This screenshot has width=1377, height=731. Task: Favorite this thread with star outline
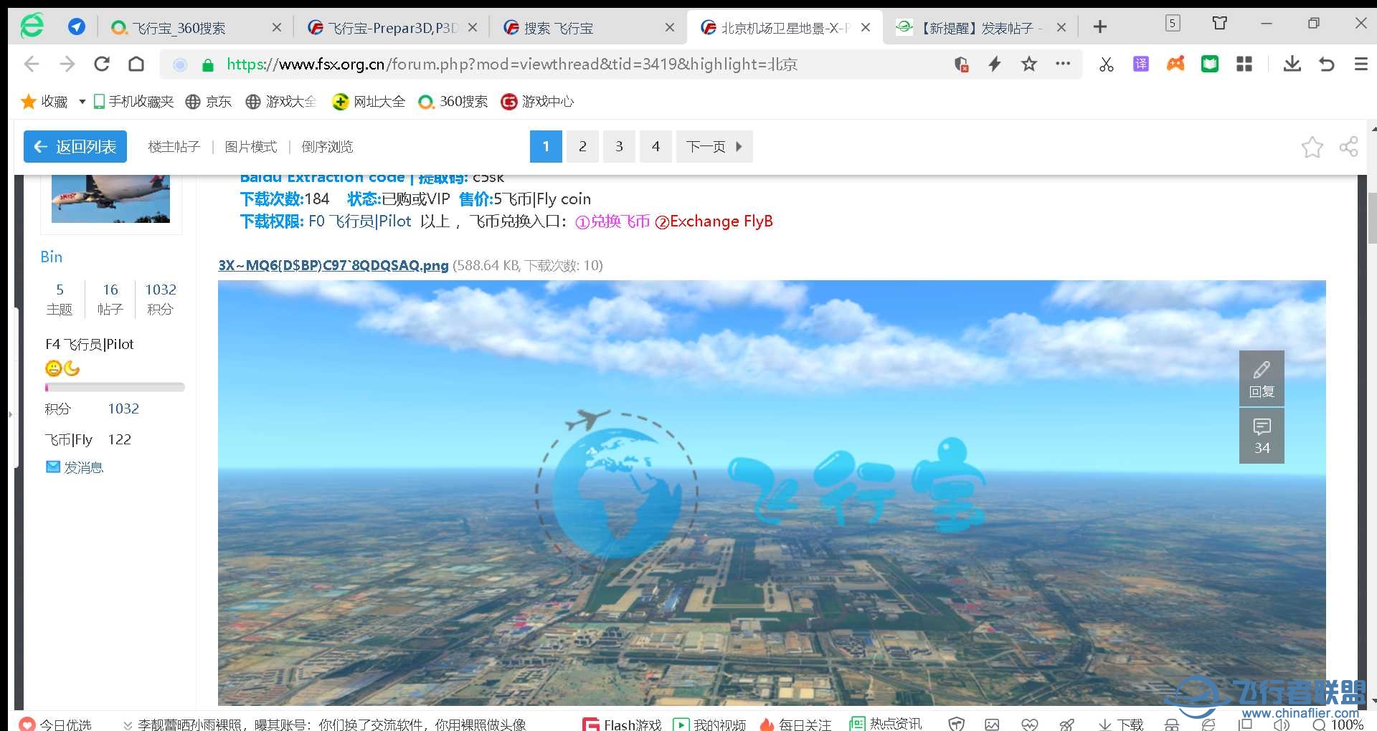tap(1312, 147)
